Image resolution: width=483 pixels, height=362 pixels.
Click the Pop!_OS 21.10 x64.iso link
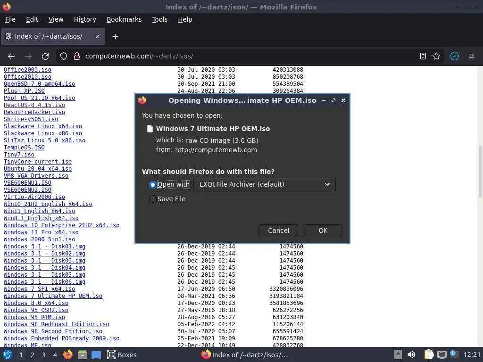tap(40, 98)
